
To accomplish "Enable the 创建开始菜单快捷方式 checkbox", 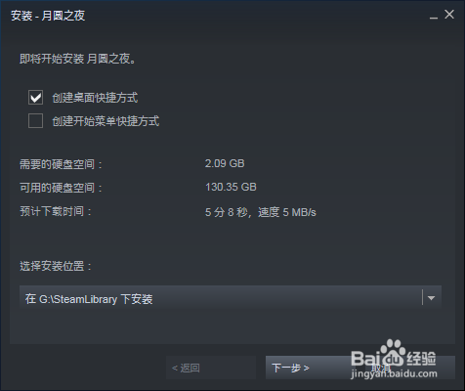I will (35, 121).
